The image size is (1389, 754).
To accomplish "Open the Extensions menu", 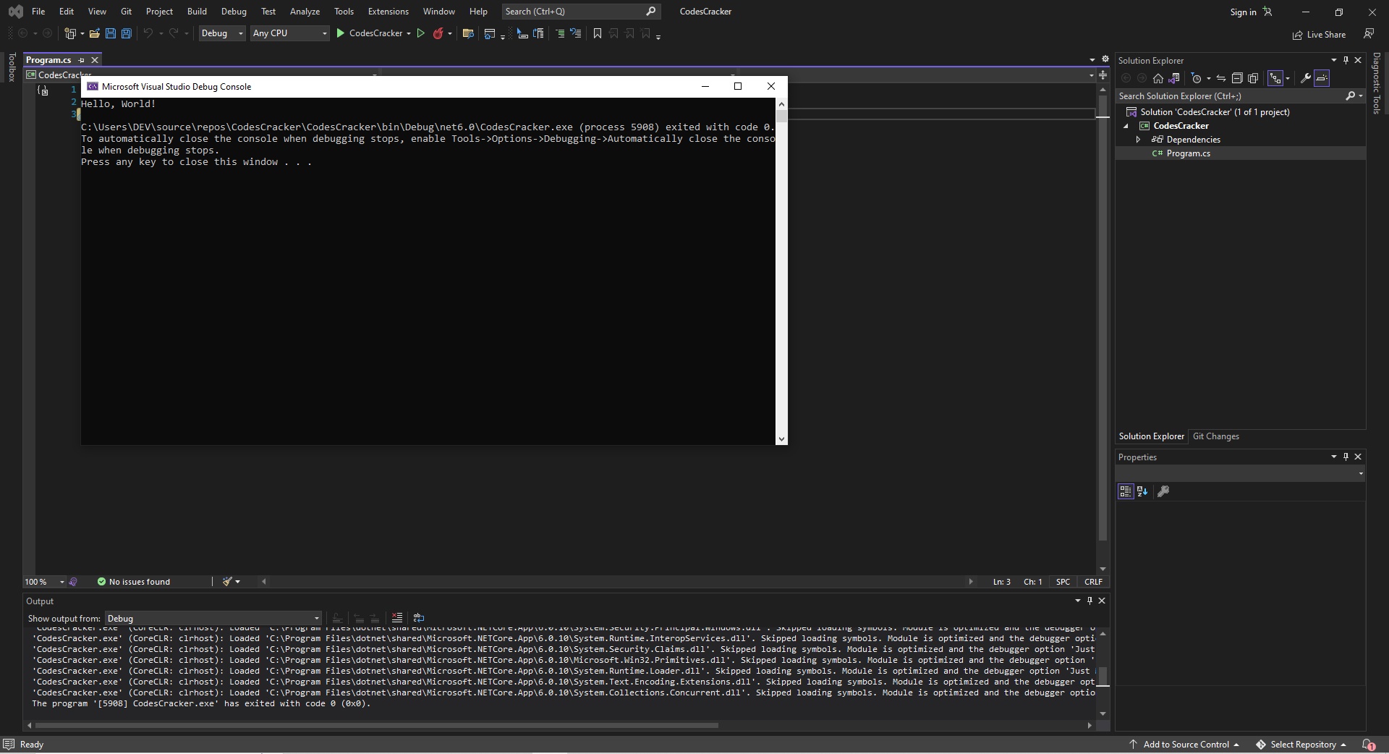I will 388,12.
